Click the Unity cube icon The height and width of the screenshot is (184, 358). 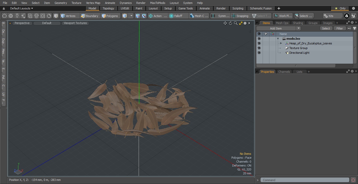point(347,16)
